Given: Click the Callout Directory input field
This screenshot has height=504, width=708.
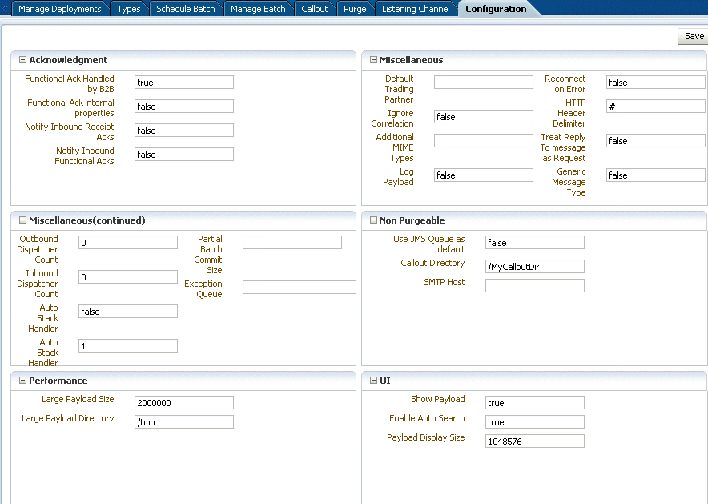Looking at the screenshot, I should pos(535,267).
